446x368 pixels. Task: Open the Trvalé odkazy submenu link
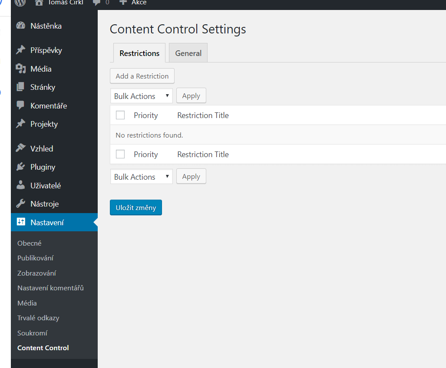pyautogui.click(x=38, y=318)
